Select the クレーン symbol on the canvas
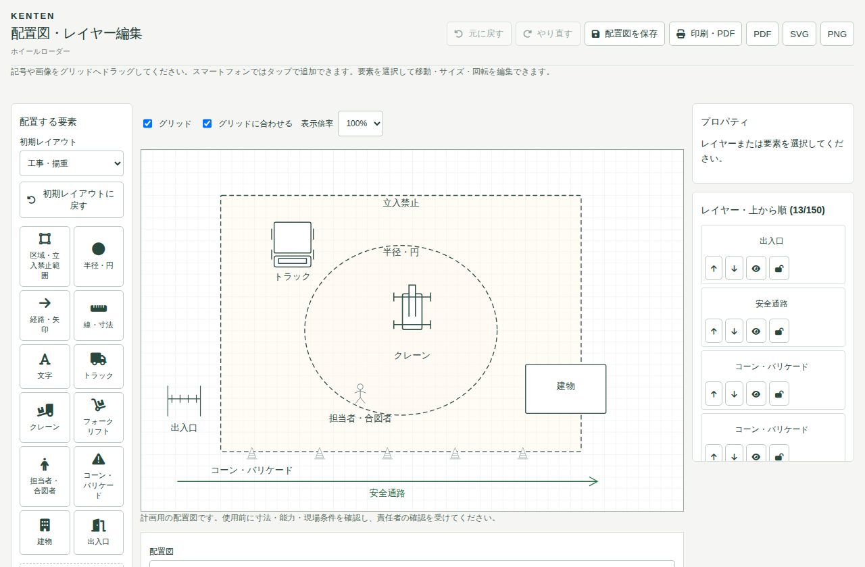This screenshot has height=567, width=865. coord(412,307)
